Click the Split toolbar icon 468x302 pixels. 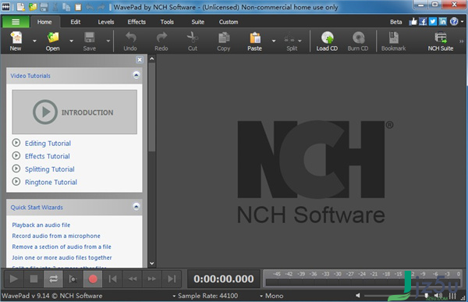point(289,38)
